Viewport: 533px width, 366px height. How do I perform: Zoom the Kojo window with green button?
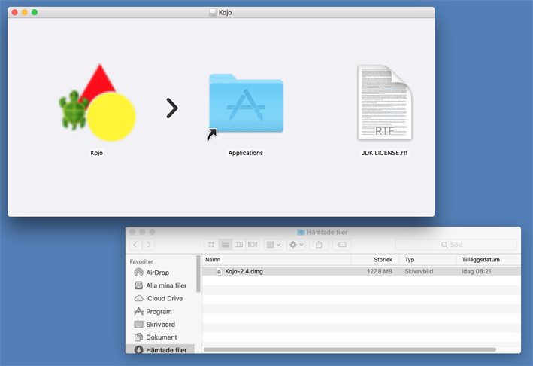point(35,12)
